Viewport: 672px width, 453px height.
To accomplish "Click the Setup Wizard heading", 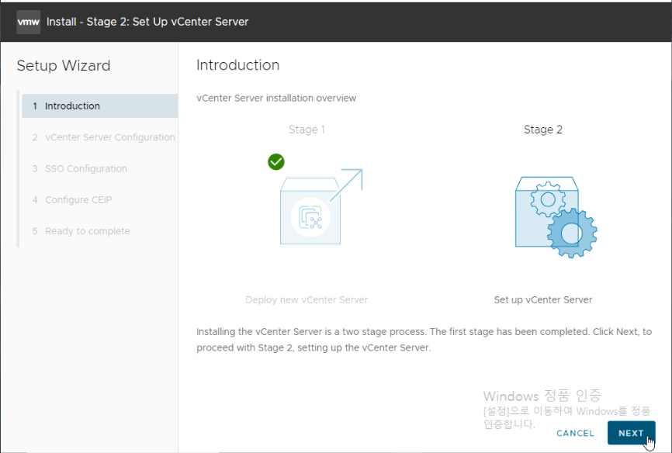I will coord(64,66).
